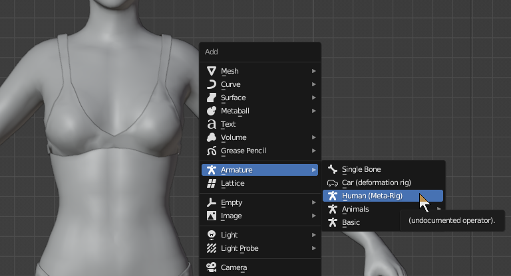The image size is (511, 276).
Task: Add Human (Meta-Rig) armature
Action: [x=383, y=196]
